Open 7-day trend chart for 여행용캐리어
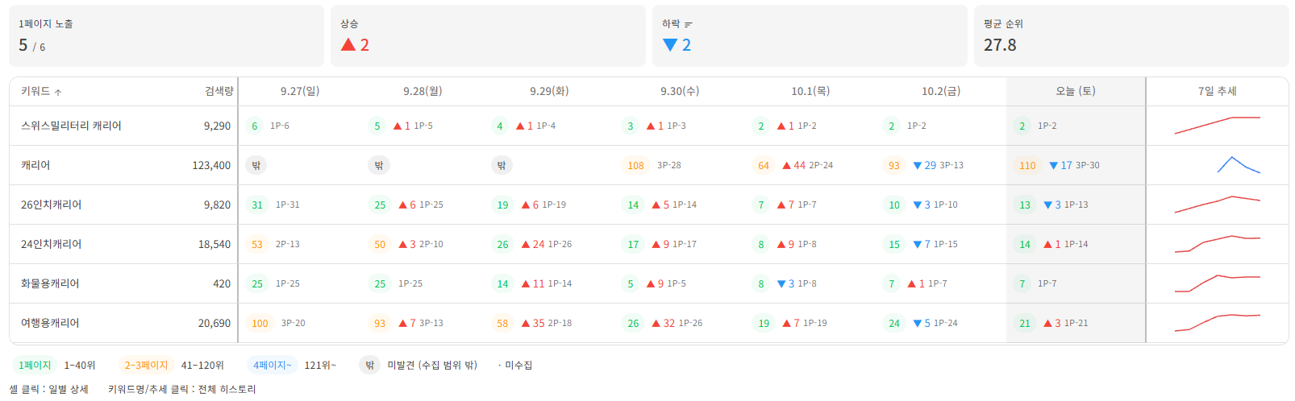The width and height of the screenshot is (1295, 401). (1217, 322)
